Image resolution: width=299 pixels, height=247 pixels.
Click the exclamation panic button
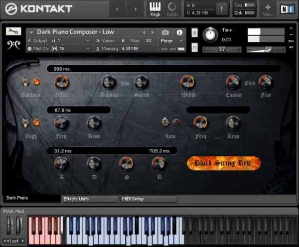(x=222, y=9)
